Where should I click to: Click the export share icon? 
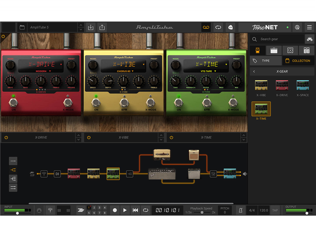102,27
